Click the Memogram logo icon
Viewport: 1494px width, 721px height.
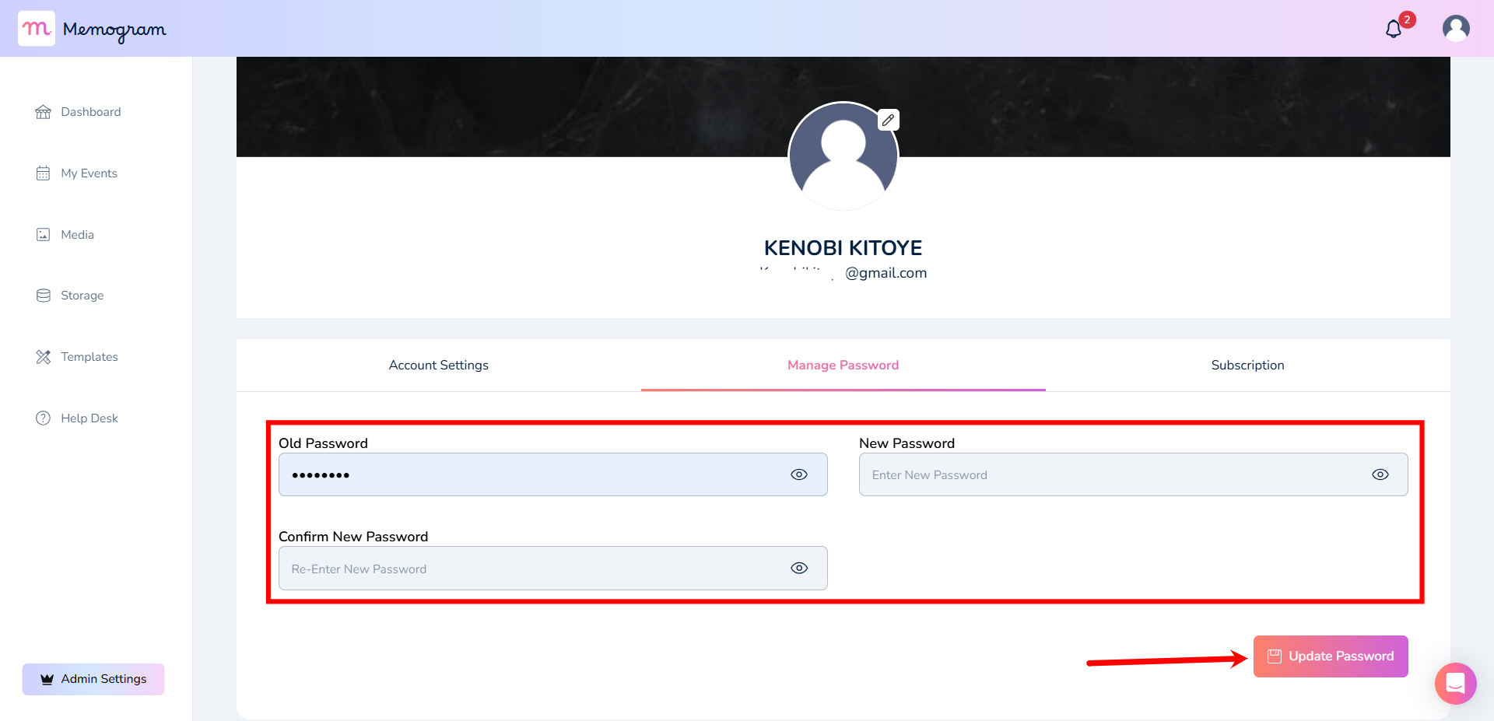pyautogui.click(x=37, y=29)
